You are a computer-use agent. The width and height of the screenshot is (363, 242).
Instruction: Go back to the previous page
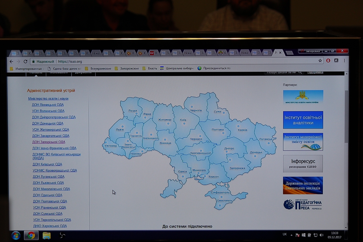click(x=11, y=62)
